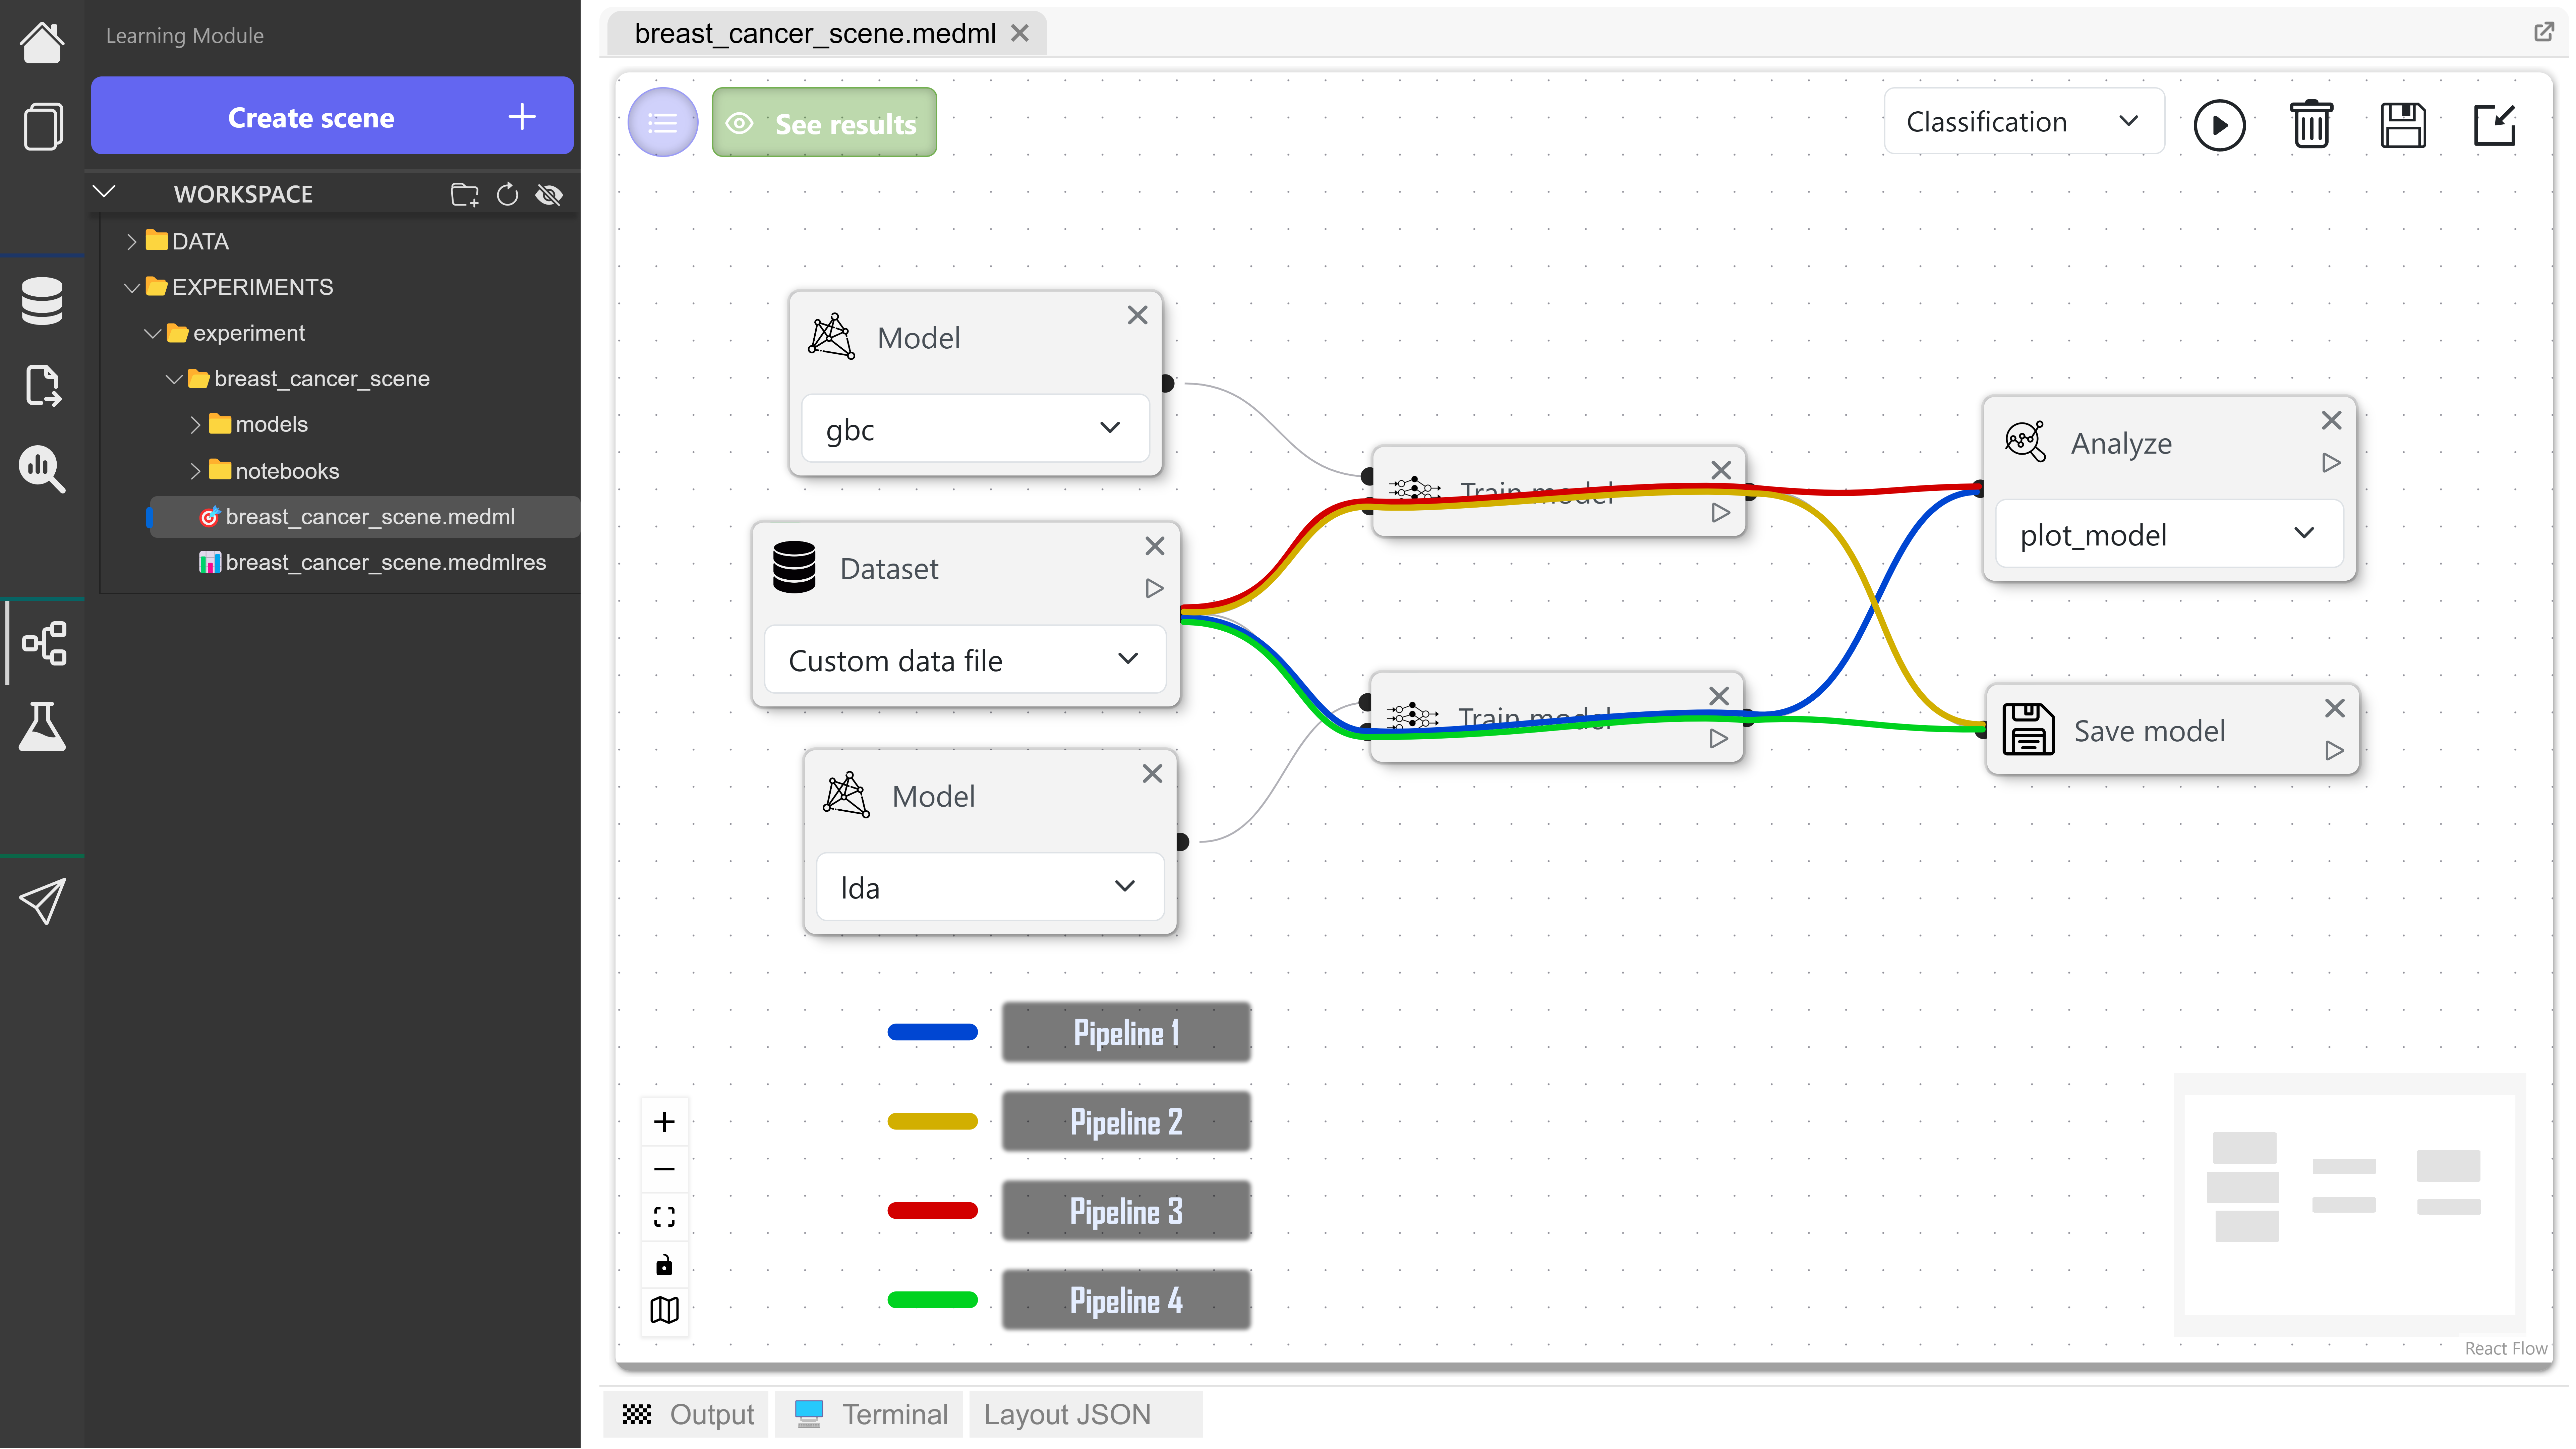Fit view on the flow canvas
Screen dimensions: 2576x1449
click(664, 1217)
